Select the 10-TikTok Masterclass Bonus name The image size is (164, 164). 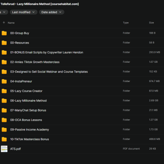click(30, 139)
